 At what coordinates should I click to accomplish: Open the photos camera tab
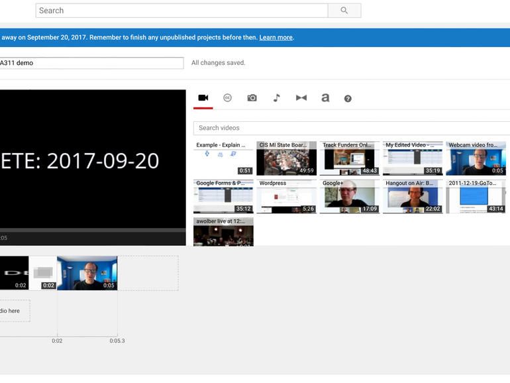click(252, 98)
